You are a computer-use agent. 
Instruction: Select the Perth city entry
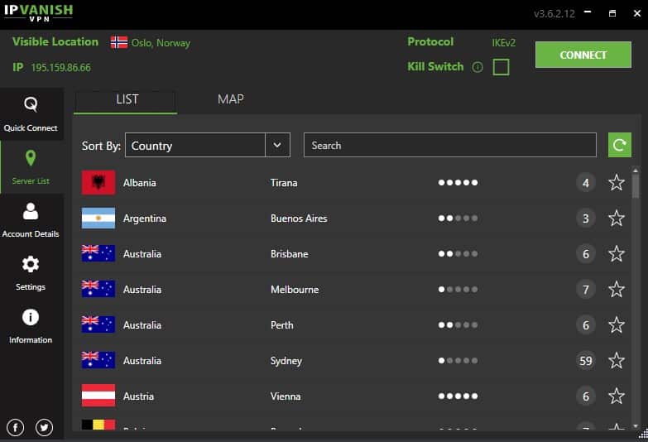click(282, 325)
